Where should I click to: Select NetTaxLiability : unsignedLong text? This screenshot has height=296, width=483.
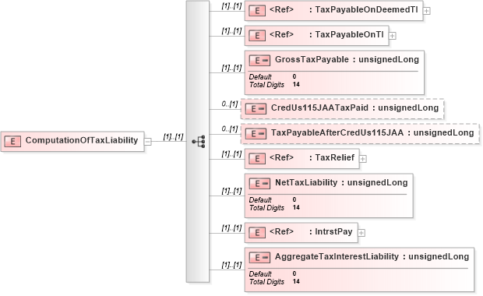(341, 182)
